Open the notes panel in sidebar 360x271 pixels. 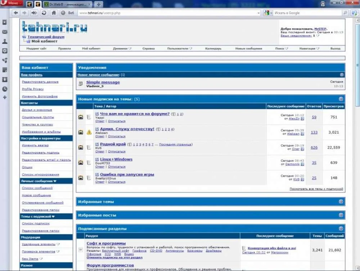(5, 70)
